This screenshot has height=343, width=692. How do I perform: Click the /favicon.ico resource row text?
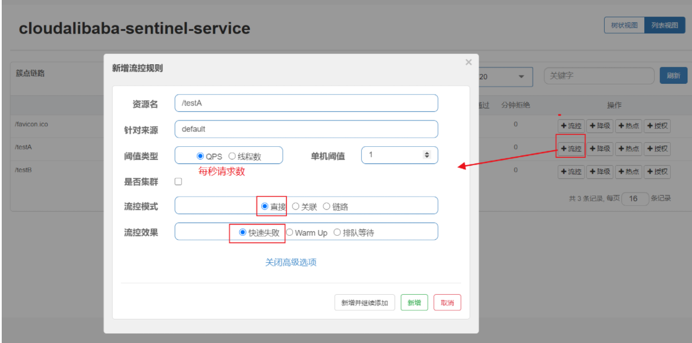click(32, 124)
